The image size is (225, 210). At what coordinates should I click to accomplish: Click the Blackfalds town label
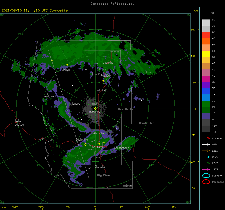[106, 69]
